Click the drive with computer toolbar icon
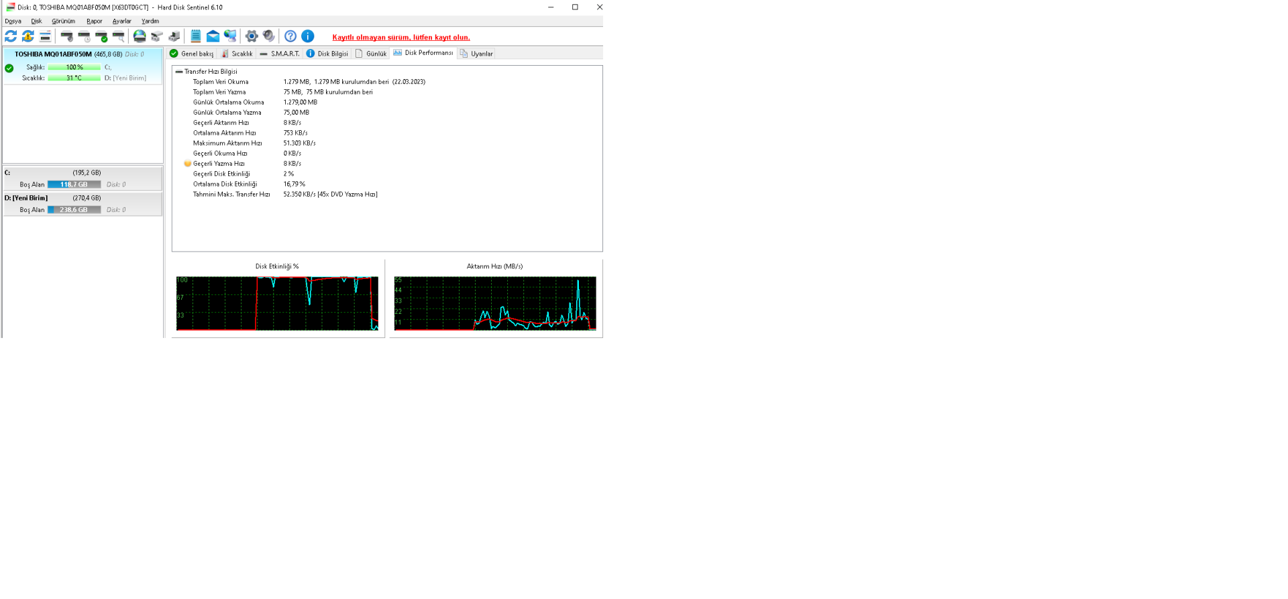Image resolution: width=1288 pixels, height=599 pixels. pos(174,36)
